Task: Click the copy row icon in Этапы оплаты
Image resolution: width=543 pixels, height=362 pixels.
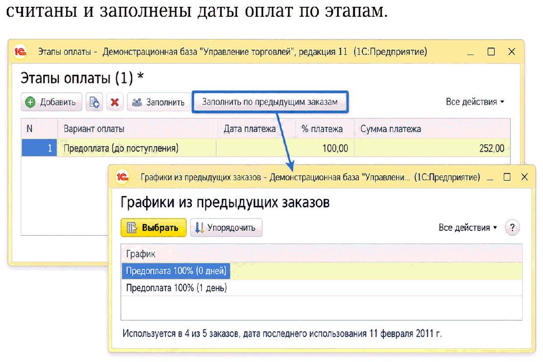Action: click(95, 102)
